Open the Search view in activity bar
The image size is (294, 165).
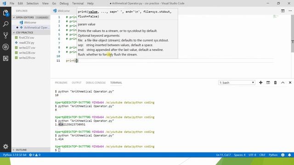6,24
